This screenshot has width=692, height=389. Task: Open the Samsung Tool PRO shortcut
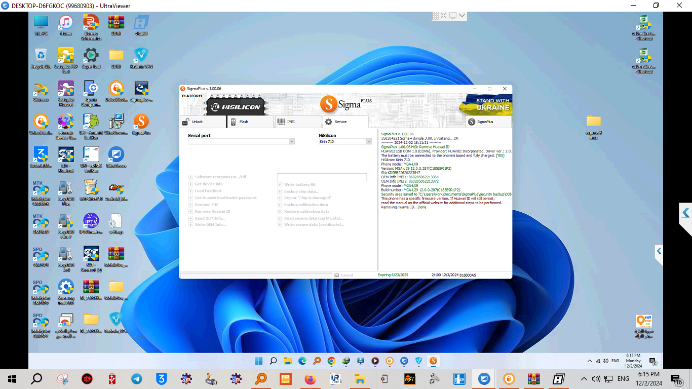[66, 292]
